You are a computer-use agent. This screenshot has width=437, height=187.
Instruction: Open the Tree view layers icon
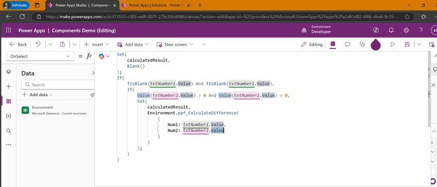[9, 71]
